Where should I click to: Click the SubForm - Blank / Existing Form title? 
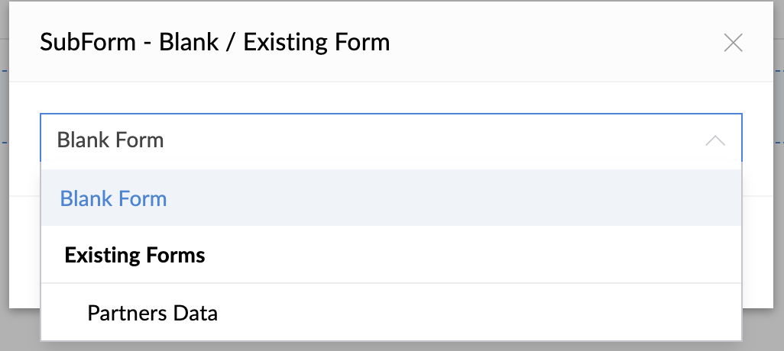coord(215,41)
